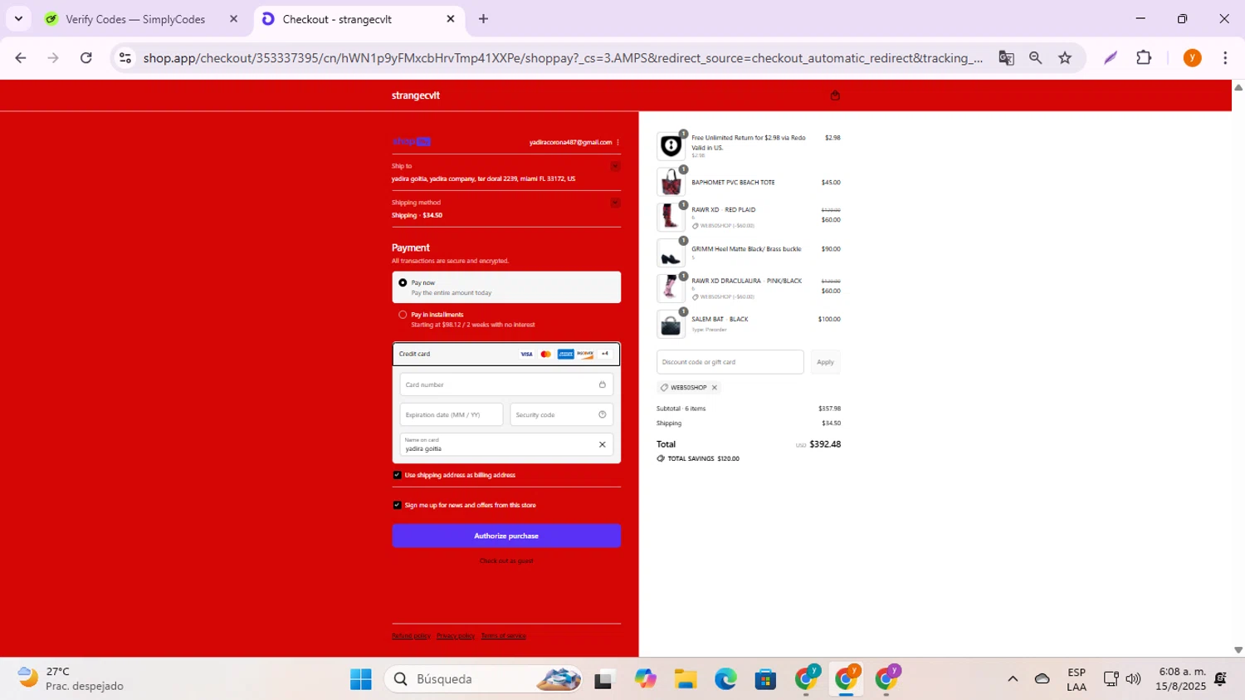
Task: Click the Apply discount button
Action: point(825,362)
